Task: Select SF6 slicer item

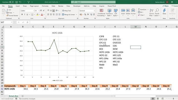Action: coord(101,68)
